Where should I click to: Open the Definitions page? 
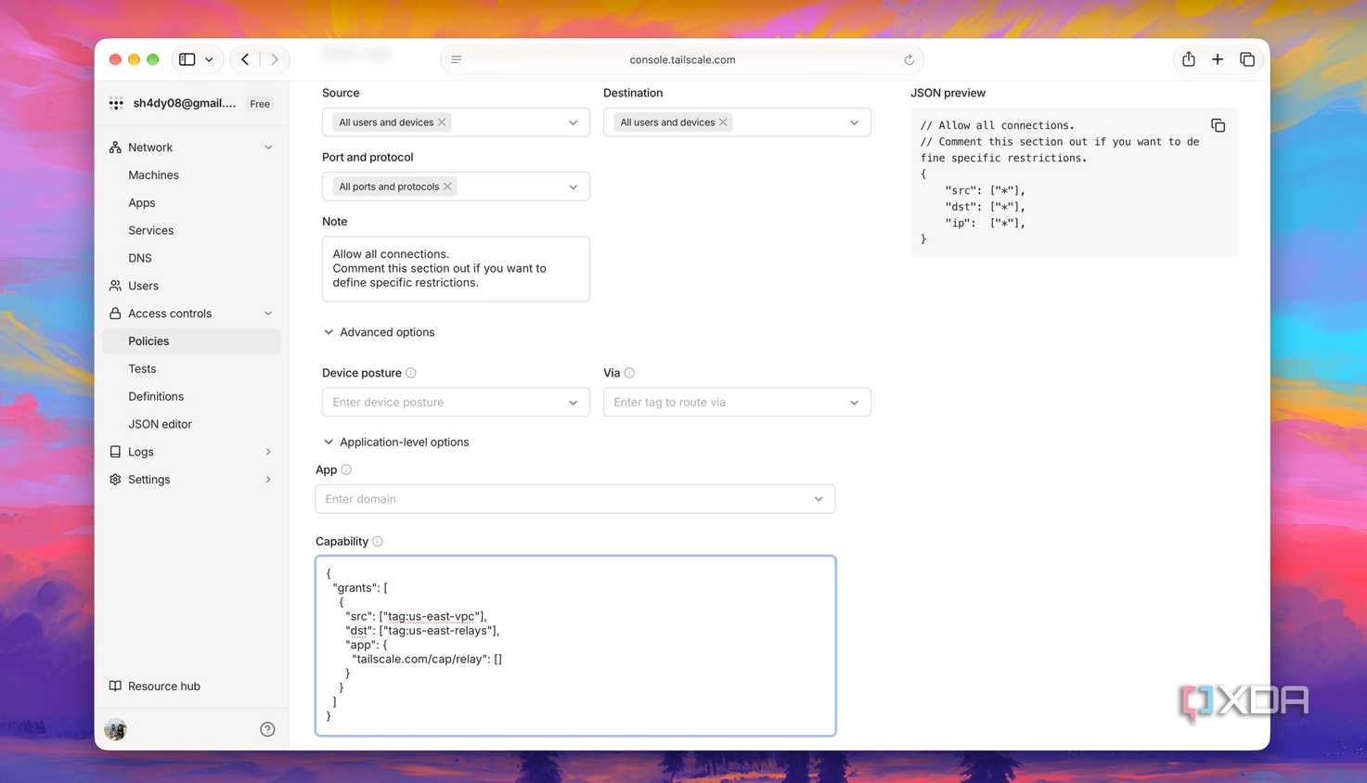tap(156, 396)
